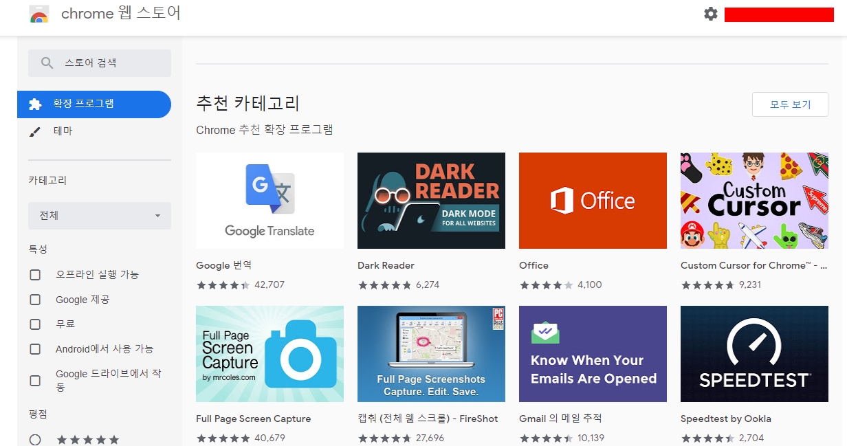Click the 캡춰 (전체 웹 스크롤) - FireShot title

pos(428,419)
